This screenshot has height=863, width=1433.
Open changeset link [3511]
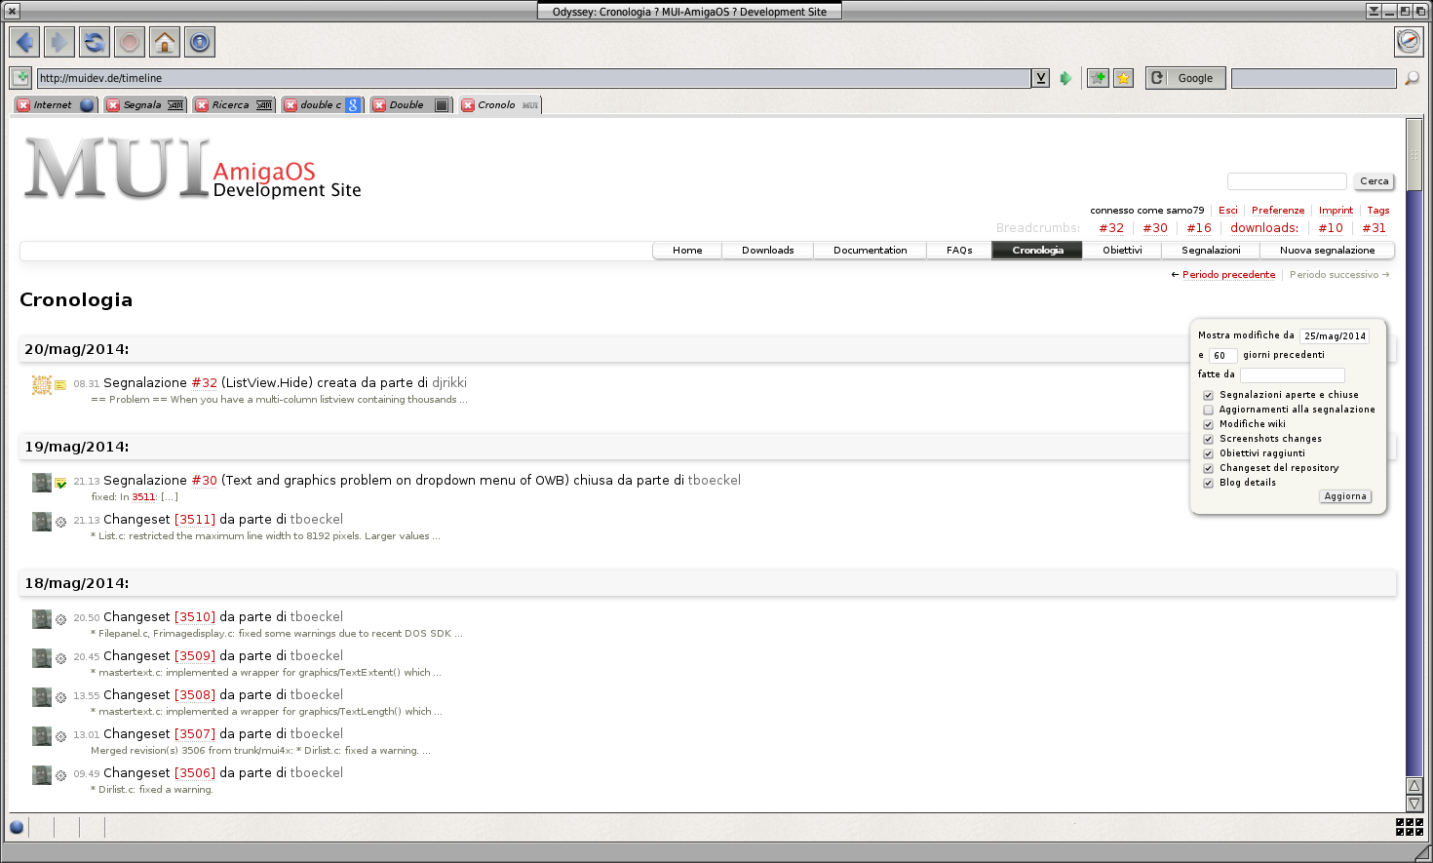pyautogui.click(x=195, y=520)
